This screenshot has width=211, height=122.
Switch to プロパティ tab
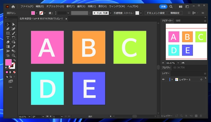tap(166, 68)
